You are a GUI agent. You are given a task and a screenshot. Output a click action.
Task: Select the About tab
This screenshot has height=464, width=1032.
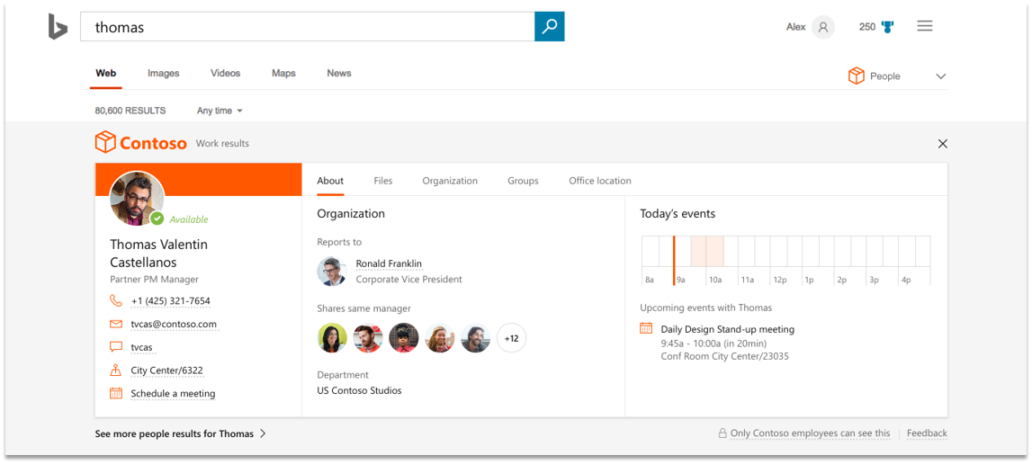click(x=330, y=181)
